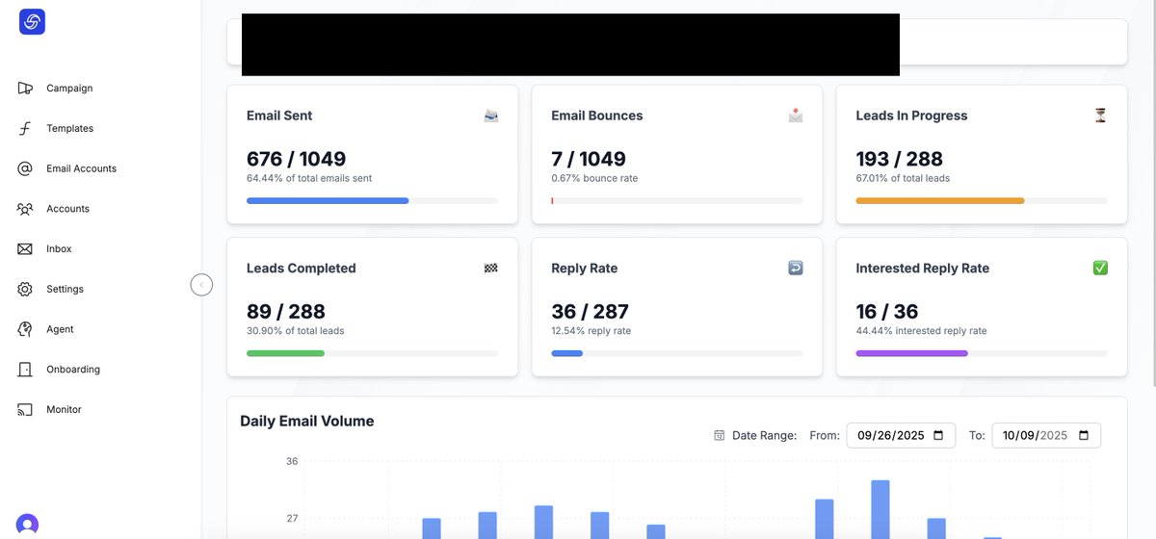
Task: Click the app logo icon at top-left
Action: click(x=33, y=21)
